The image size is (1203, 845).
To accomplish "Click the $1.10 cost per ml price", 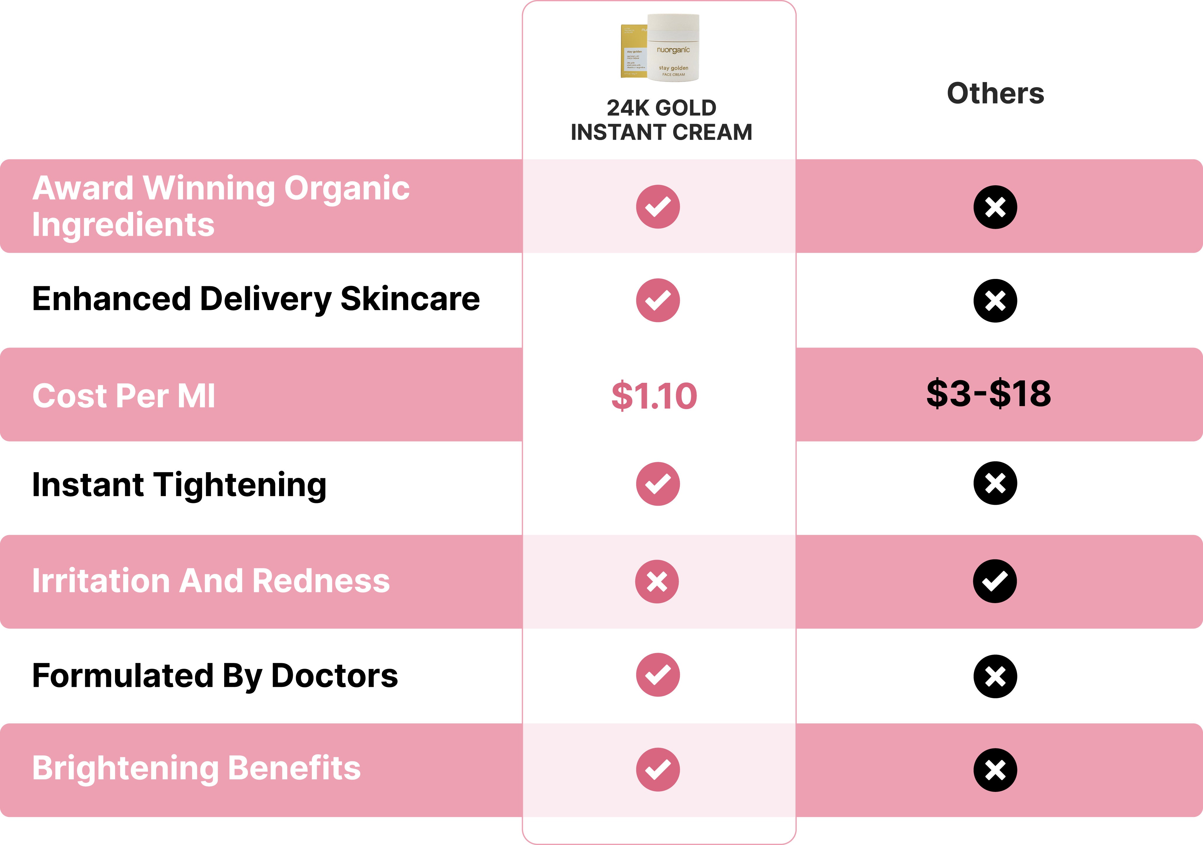I will [x=654, y=396].
